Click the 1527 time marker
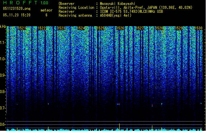 tap(140, 28)
